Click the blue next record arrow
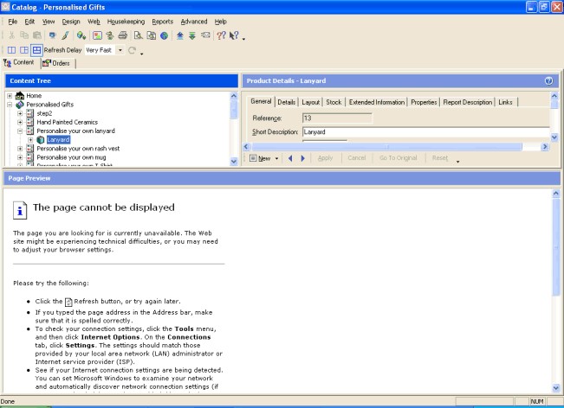Image resolution: width=564 pixels, height=408 pixels. tap(302, 158)
